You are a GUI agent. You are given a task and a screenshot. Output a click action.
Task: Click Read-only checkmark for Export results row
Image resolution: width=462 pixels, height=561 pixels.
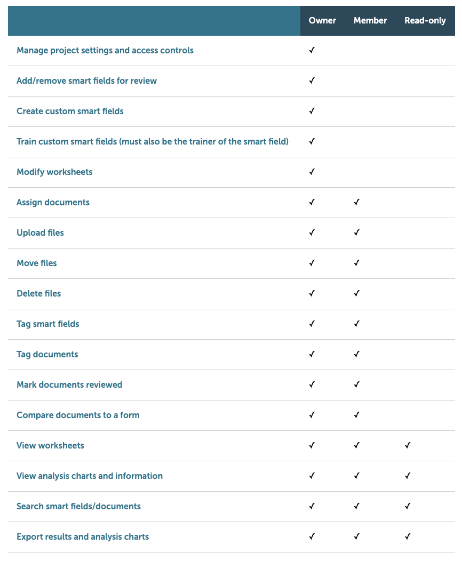(x=408, y=536)
